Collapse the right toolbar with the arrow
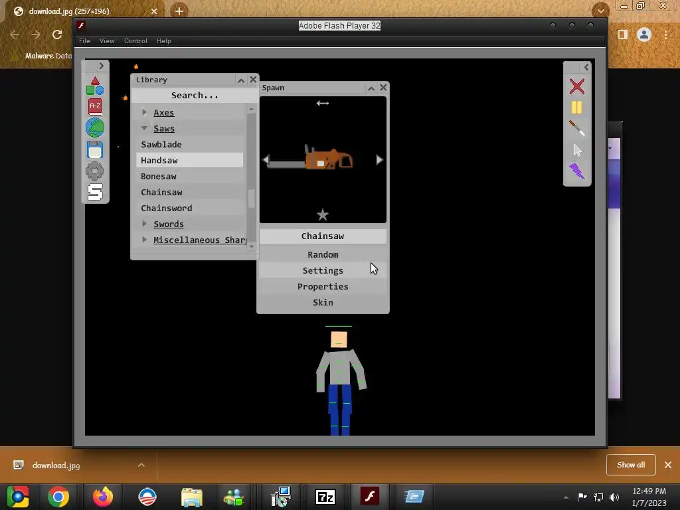Image resolution: width=680 pixels, height=510 pixels. tap(586, 67)
